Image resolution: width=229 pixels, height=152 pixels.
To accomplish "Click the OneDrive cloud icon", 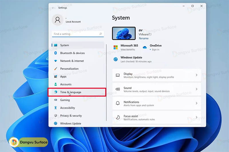I will point(145,47).
